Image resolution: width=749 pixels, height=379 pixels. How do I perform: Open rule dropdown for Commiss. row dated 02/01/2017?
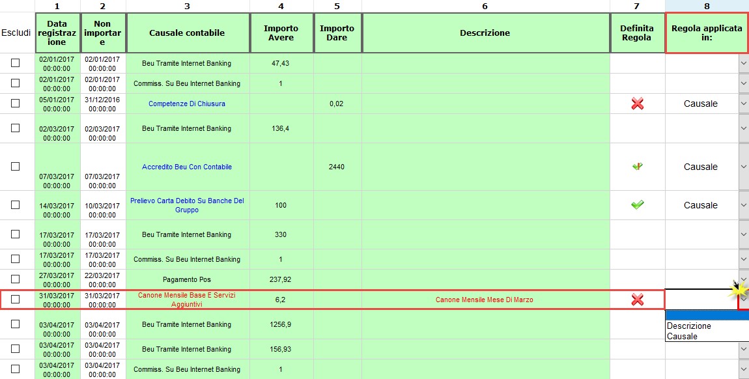(x=744, y=83)
